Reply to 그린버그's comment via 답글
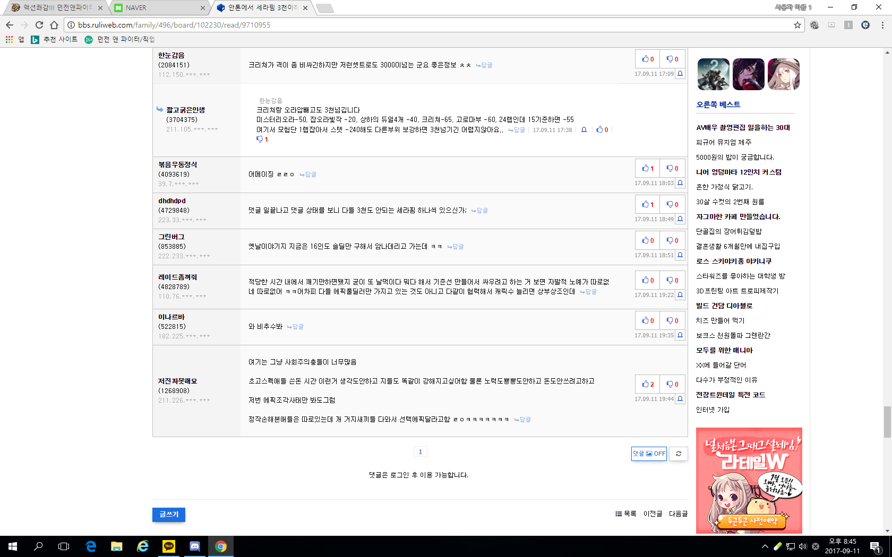This screenshot has height=557, width=892. pyautogui.click(x=456, y=247)
